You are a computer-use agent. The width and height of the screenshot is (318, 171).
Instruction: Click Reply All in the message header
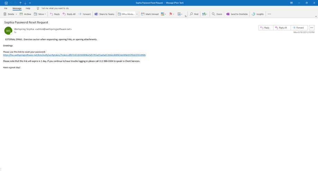(x=281, y=28)
